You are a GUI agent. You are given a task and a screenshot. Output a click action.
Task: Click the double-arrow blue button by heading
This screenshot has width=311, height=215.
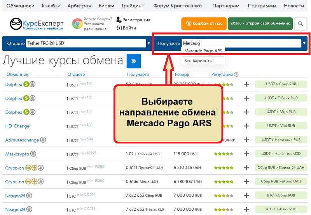point(134,61)
